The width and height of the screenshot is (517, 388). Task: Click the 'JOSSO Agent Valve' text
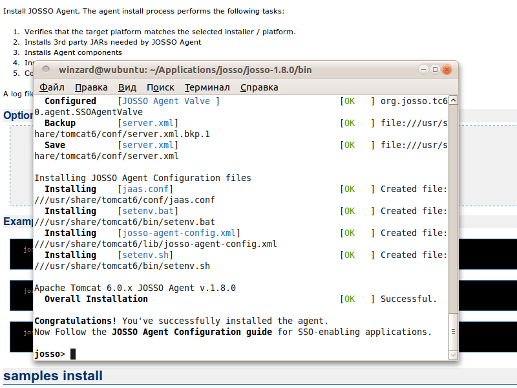coord(166,101)
